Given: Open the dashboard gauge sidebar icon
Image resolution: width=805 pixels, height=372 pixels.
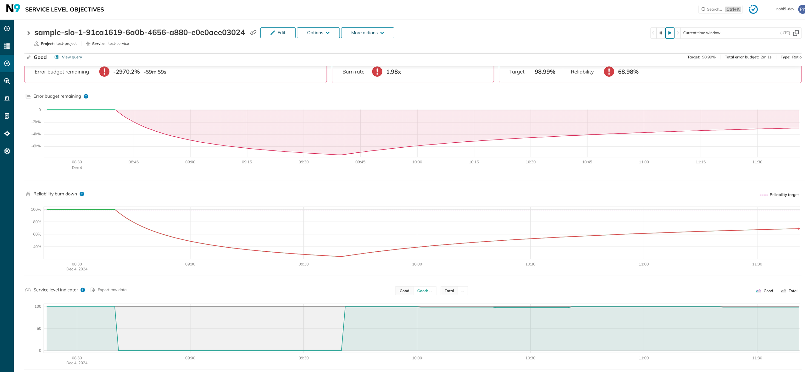Looking at the screenshot, I should [x=7, y=29].
